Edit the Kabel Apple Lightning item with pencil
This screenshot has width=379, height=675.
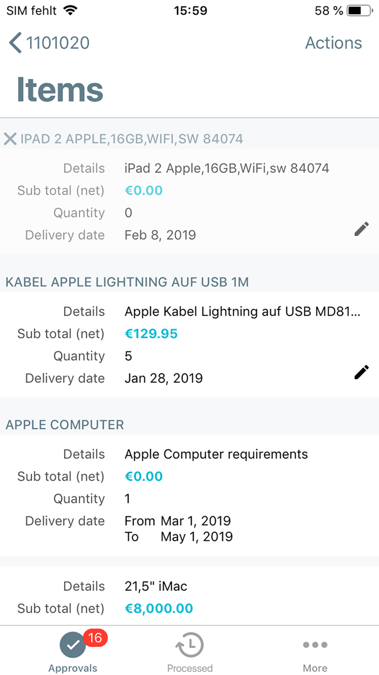361,372
